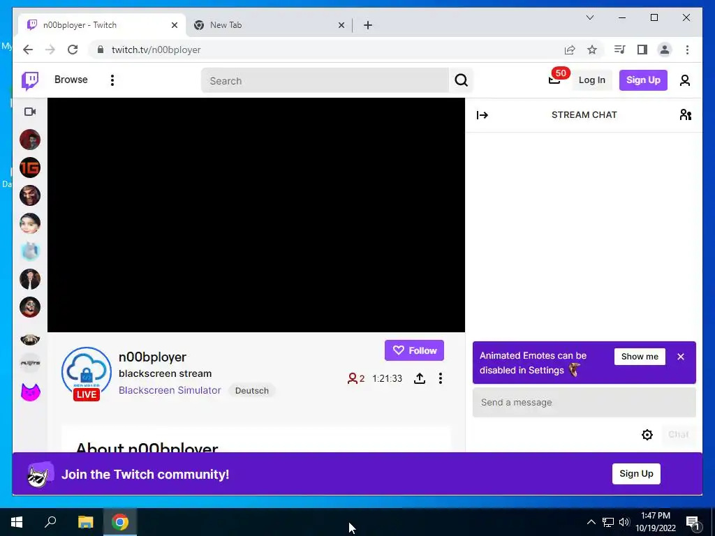Switch to the n00bployer - Twitch tab

(101, 25)
